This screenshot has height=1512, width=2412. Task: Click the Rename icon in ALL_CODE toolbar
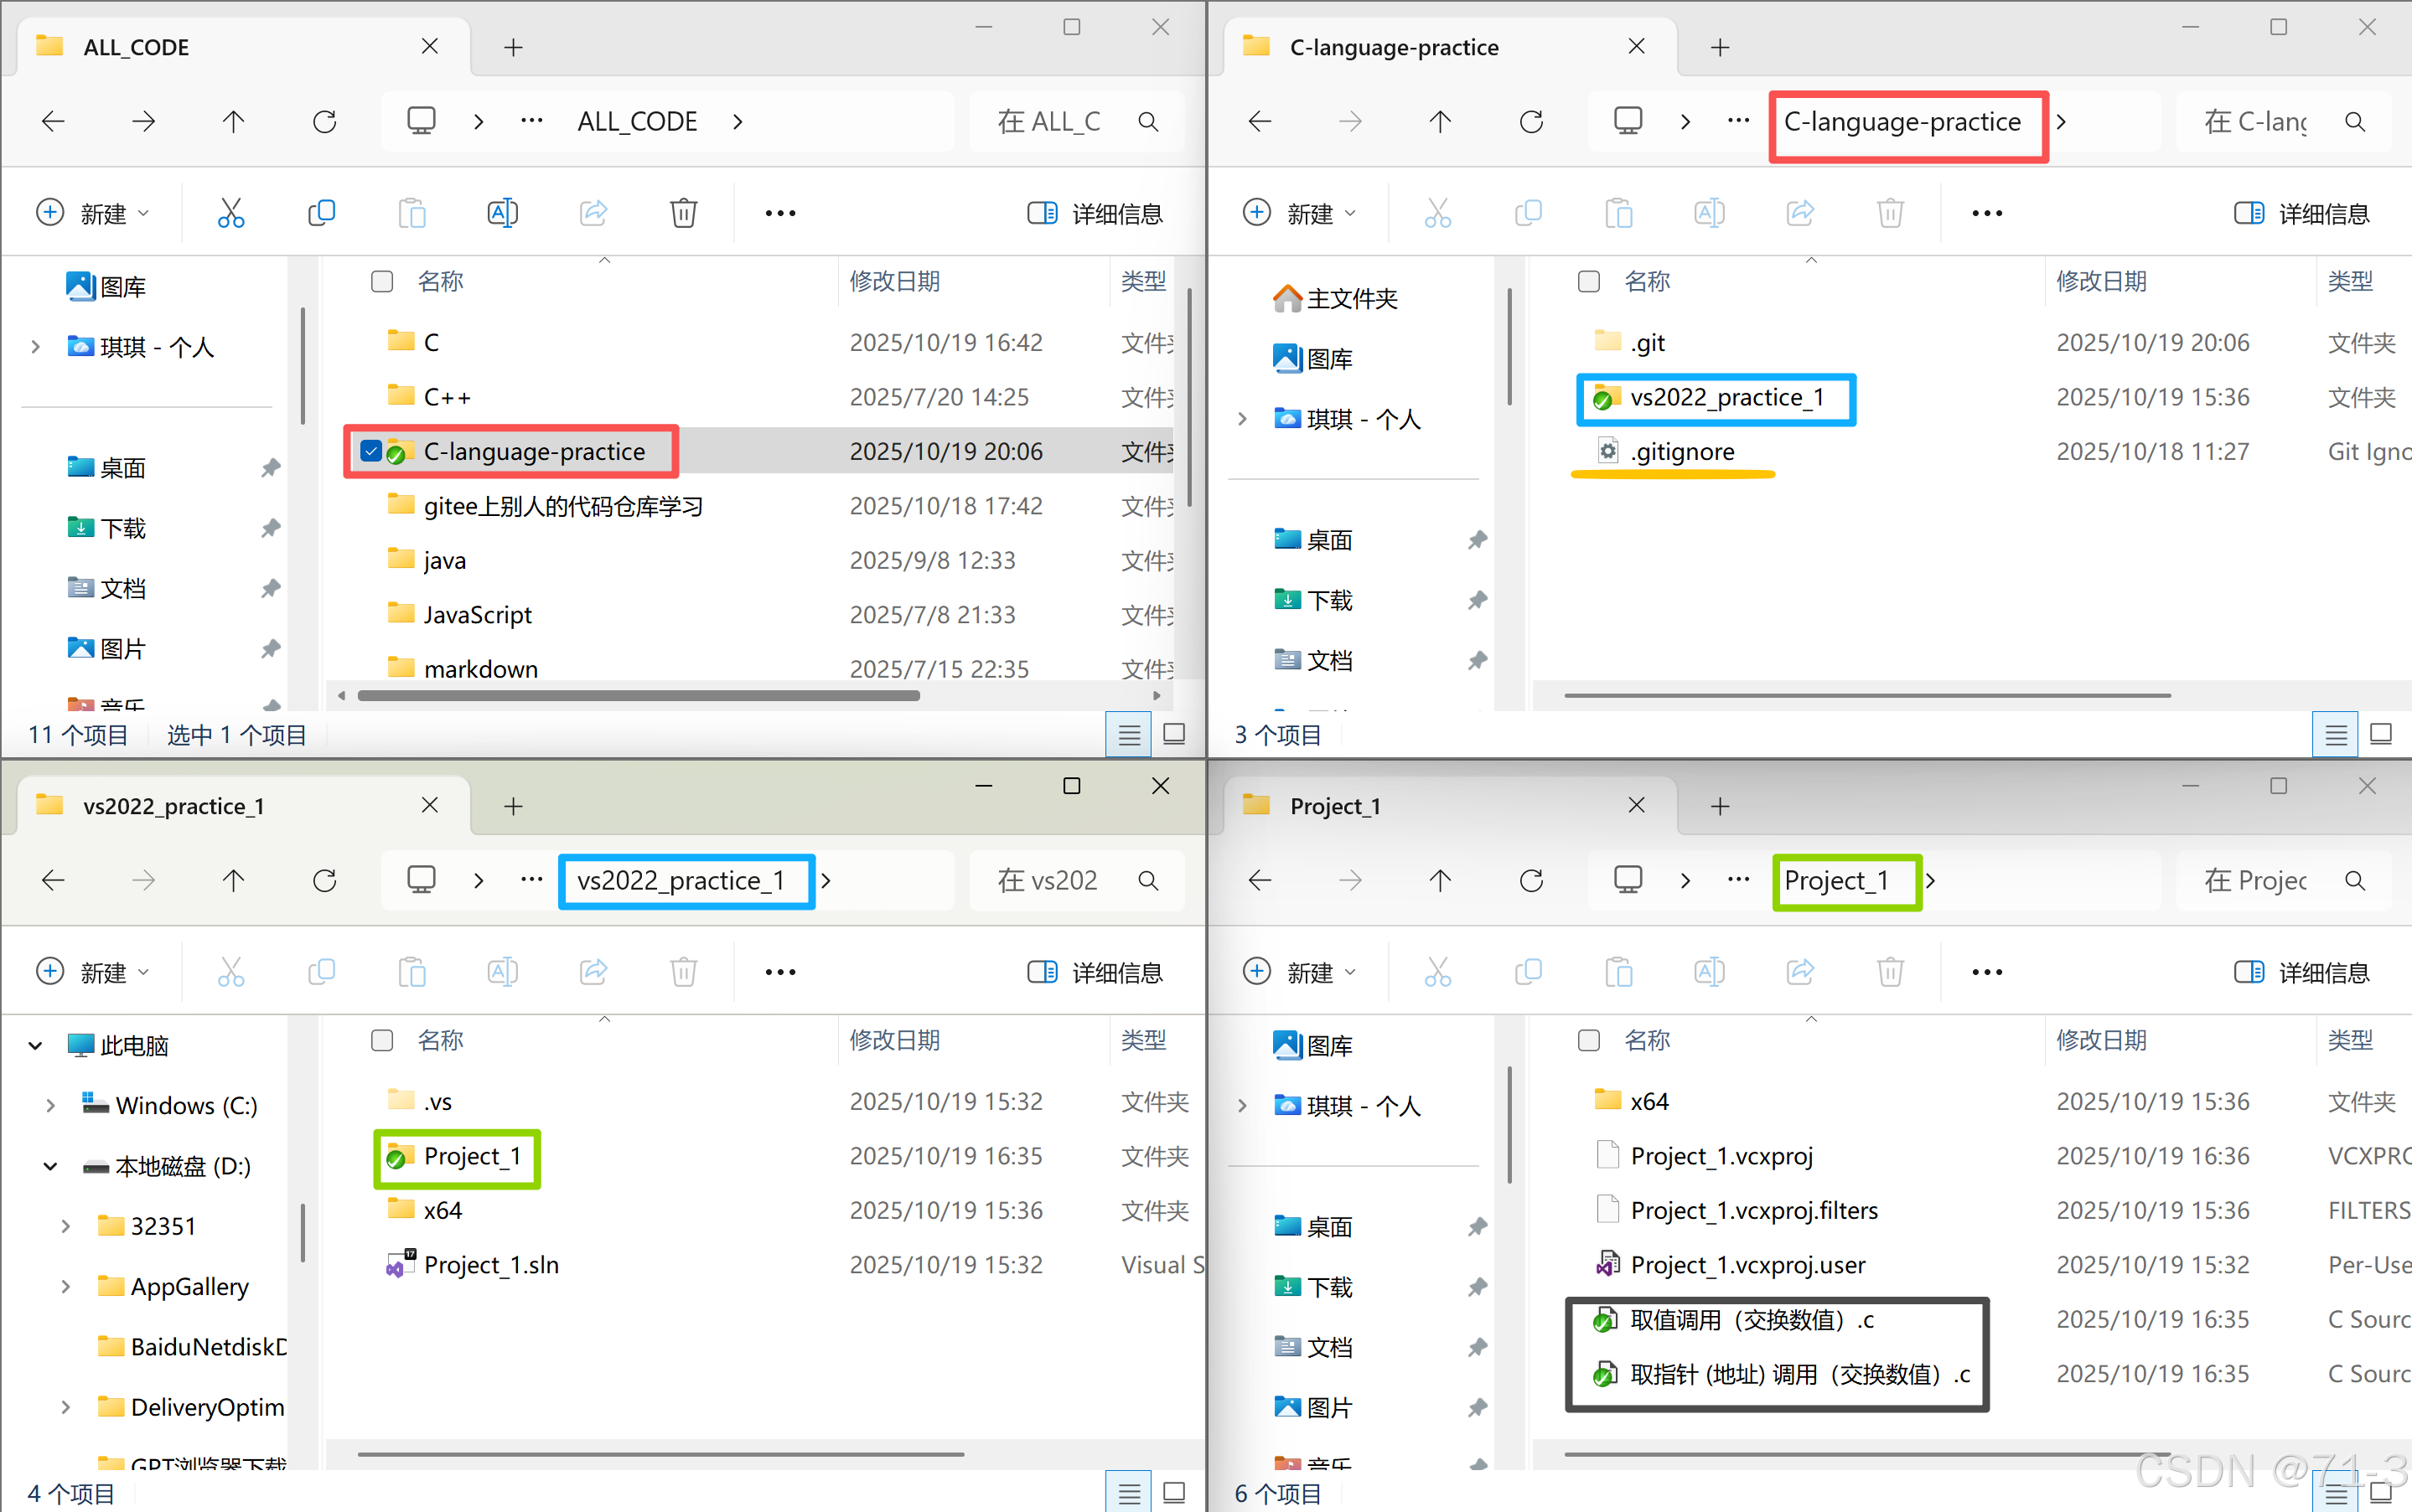click(x=502, y=213)
